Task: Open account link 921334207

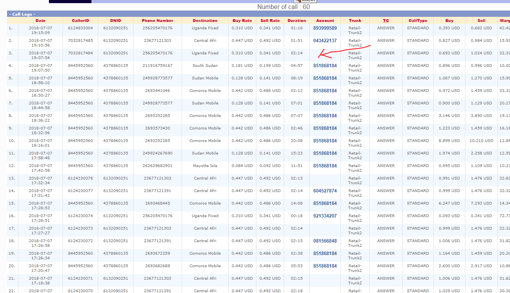Action: [325, 216]
